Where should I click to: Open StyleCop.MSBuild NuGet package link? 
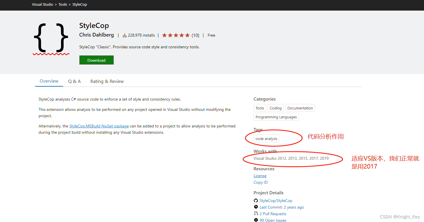click(99, 126)
